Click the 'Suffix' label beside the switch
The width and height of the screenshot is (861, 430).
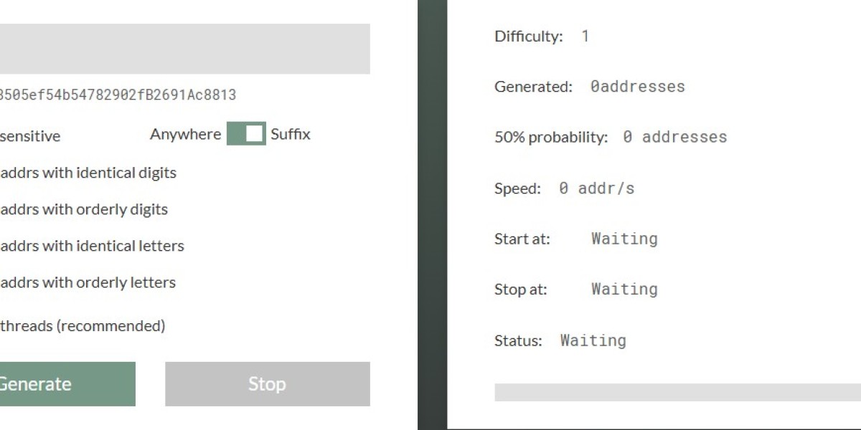click(291, 134)
